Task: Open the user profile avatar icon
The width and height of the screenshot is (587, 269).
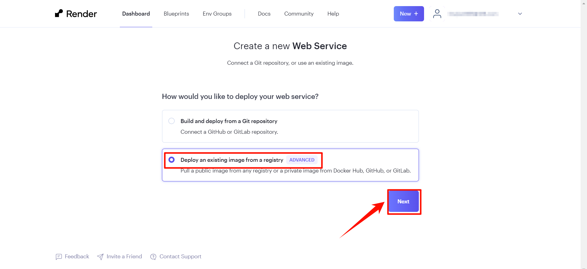Action: point(437,14)
